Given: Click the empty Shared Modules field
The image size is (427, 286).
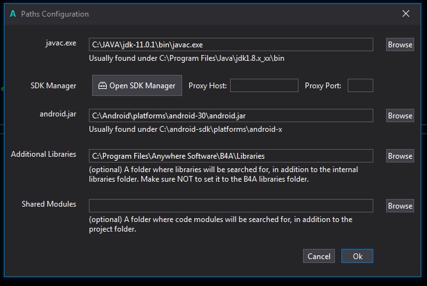Looking at the screenshot, I should [231, 206].
